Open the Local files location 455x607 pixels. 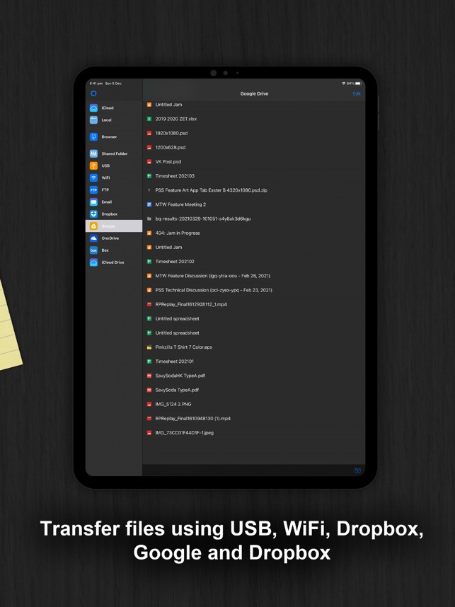106,120
